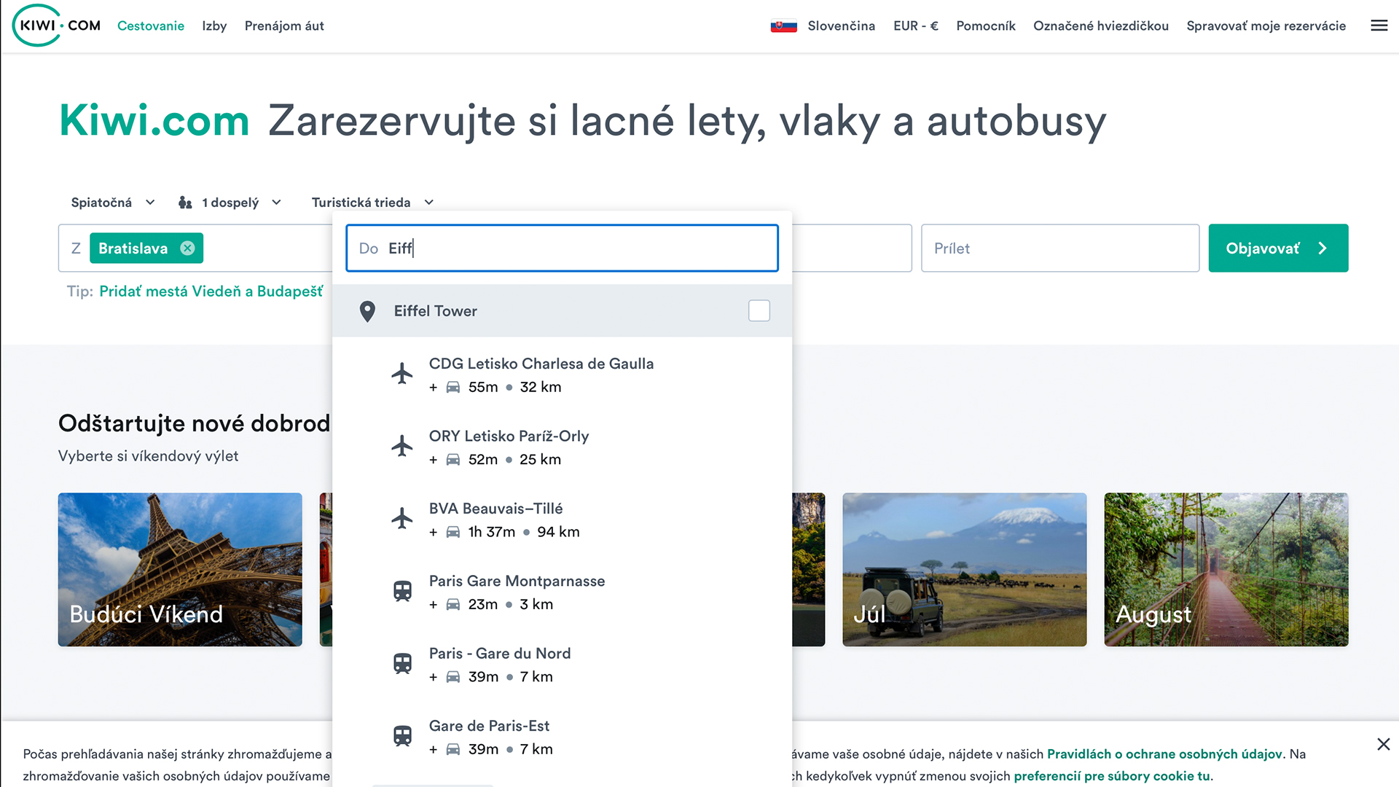1399x787 pixels.
Task: Switch to the Izby tab
Action: coord(214,26)
